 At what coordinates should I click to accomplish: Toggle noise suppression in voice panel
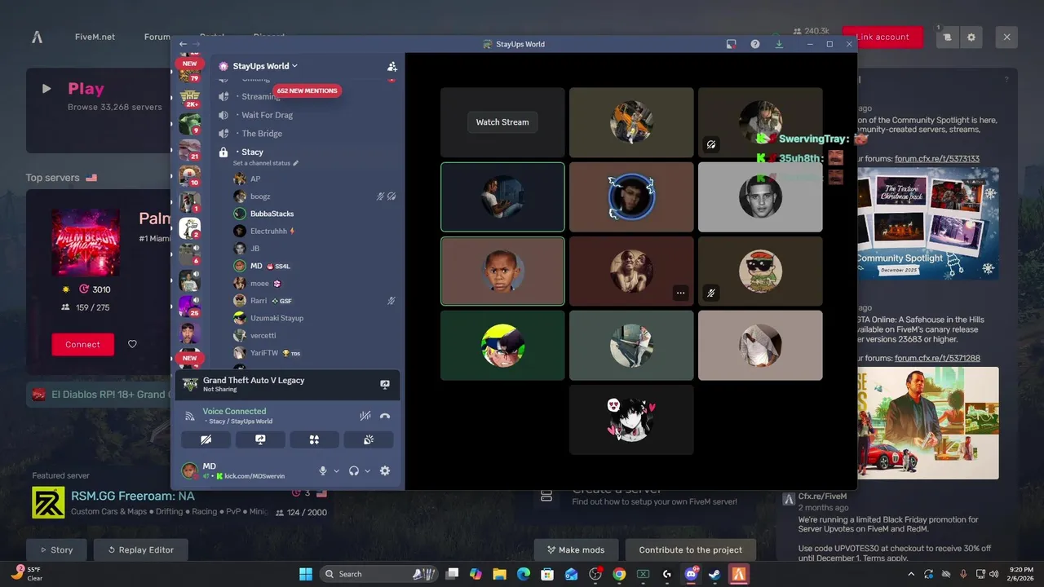pyautogui.click(x=365, y=416)
